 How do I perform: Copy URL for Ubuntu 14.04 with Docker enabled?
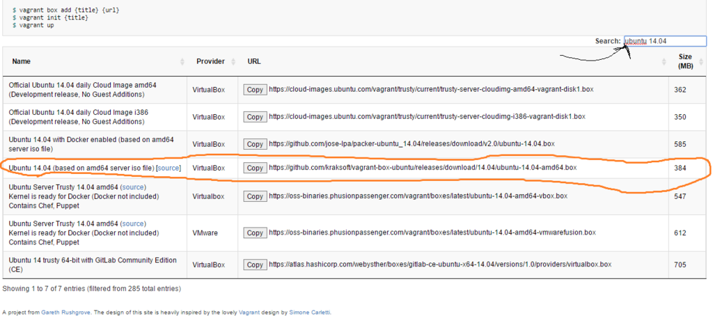click(x=255, y=144)
